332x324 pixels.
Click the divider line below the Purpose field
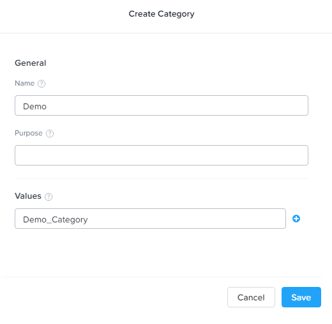162,178
